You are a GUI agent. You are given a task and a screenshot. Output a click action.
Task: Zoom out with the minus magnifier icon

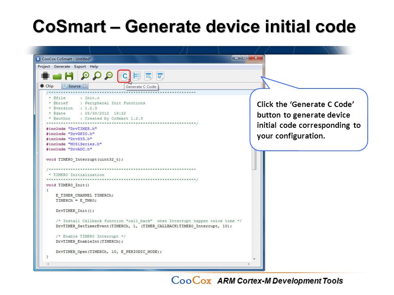(x=109, y=76)
